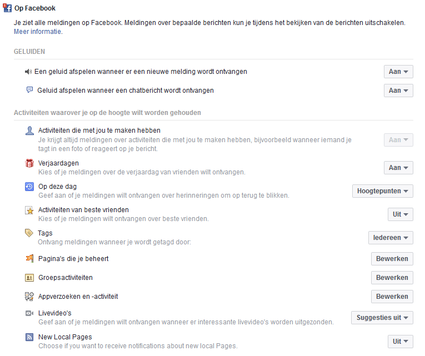
Task: Open the Aan dropdown for chat message sound
Action: pos(398,91)
